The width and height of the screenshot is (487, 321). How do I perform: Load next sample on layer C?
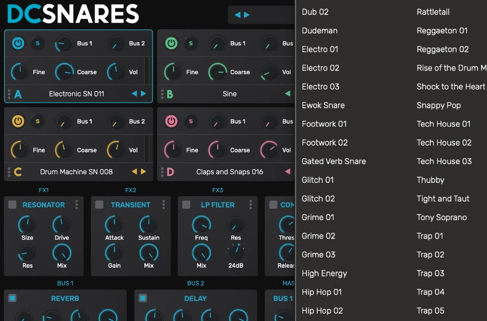143,171
